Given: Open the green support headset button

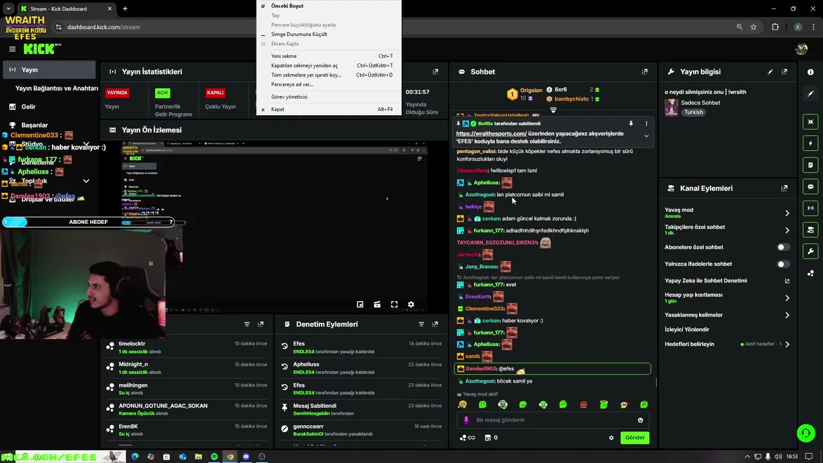Looking at the screenshot, I should (x=806, y=433).
